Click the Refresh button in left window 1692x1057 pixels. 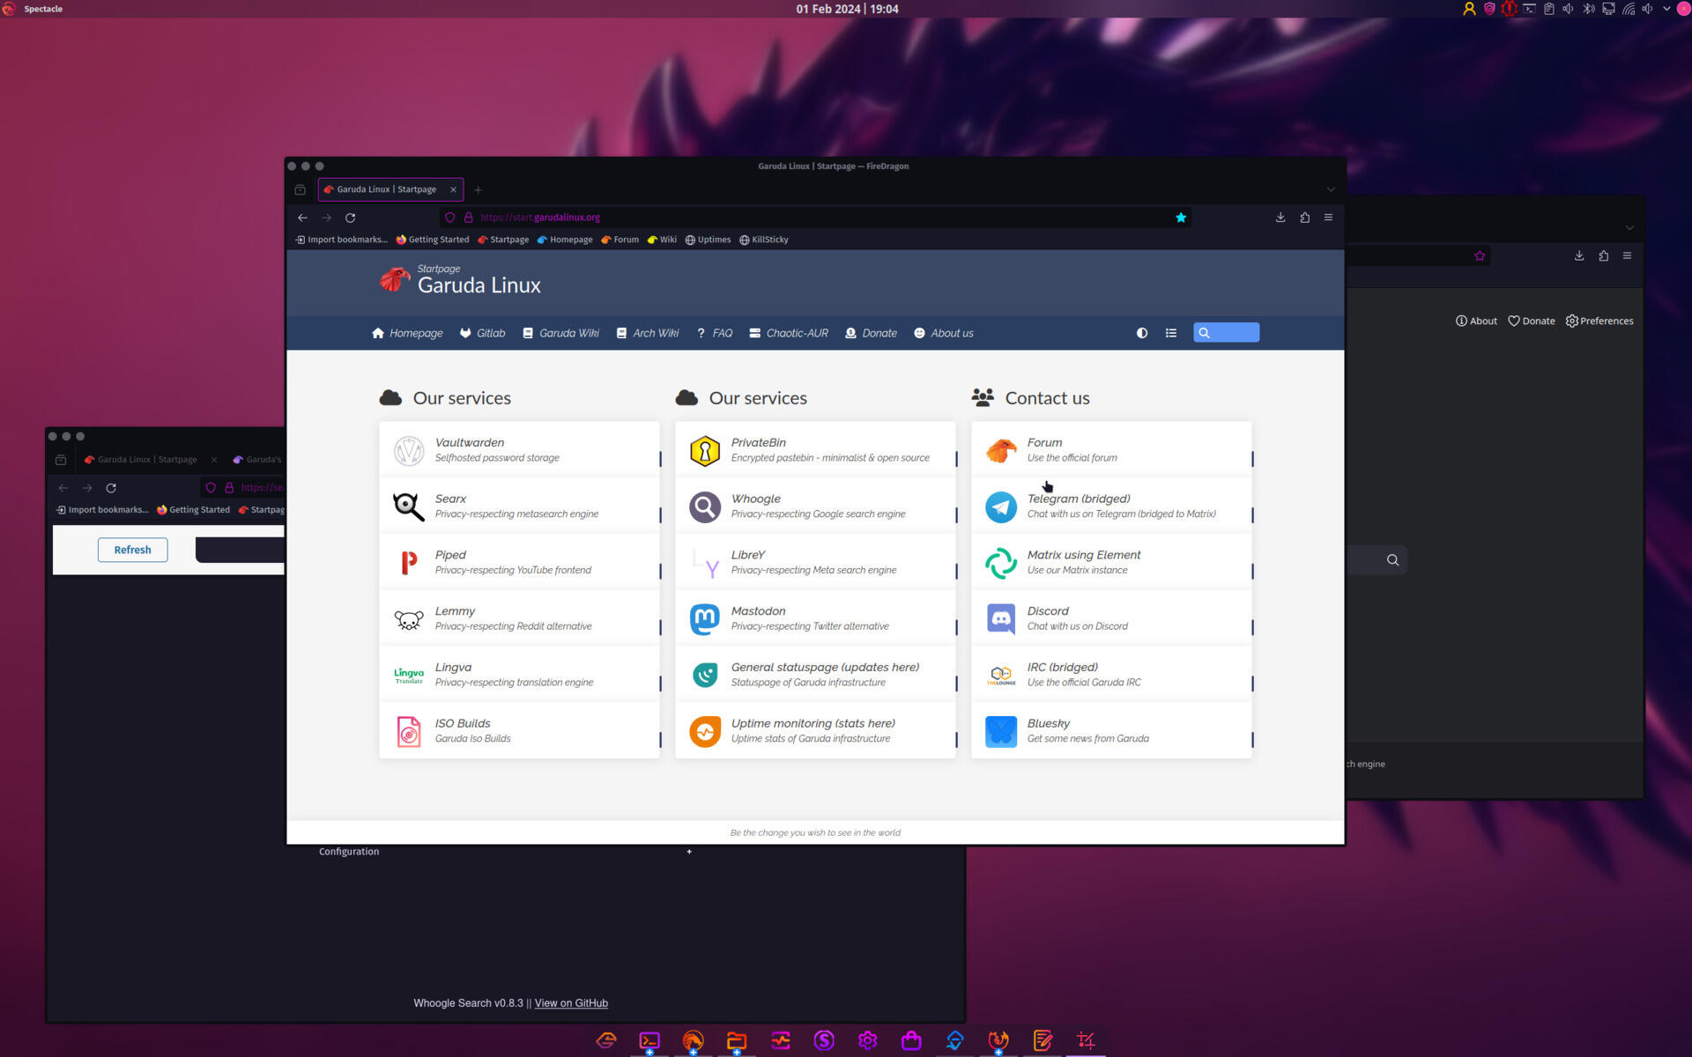[x=132, y=550]
